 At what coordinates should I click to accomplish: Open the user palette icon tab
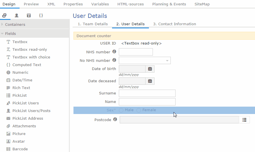[x=16, y=15]
